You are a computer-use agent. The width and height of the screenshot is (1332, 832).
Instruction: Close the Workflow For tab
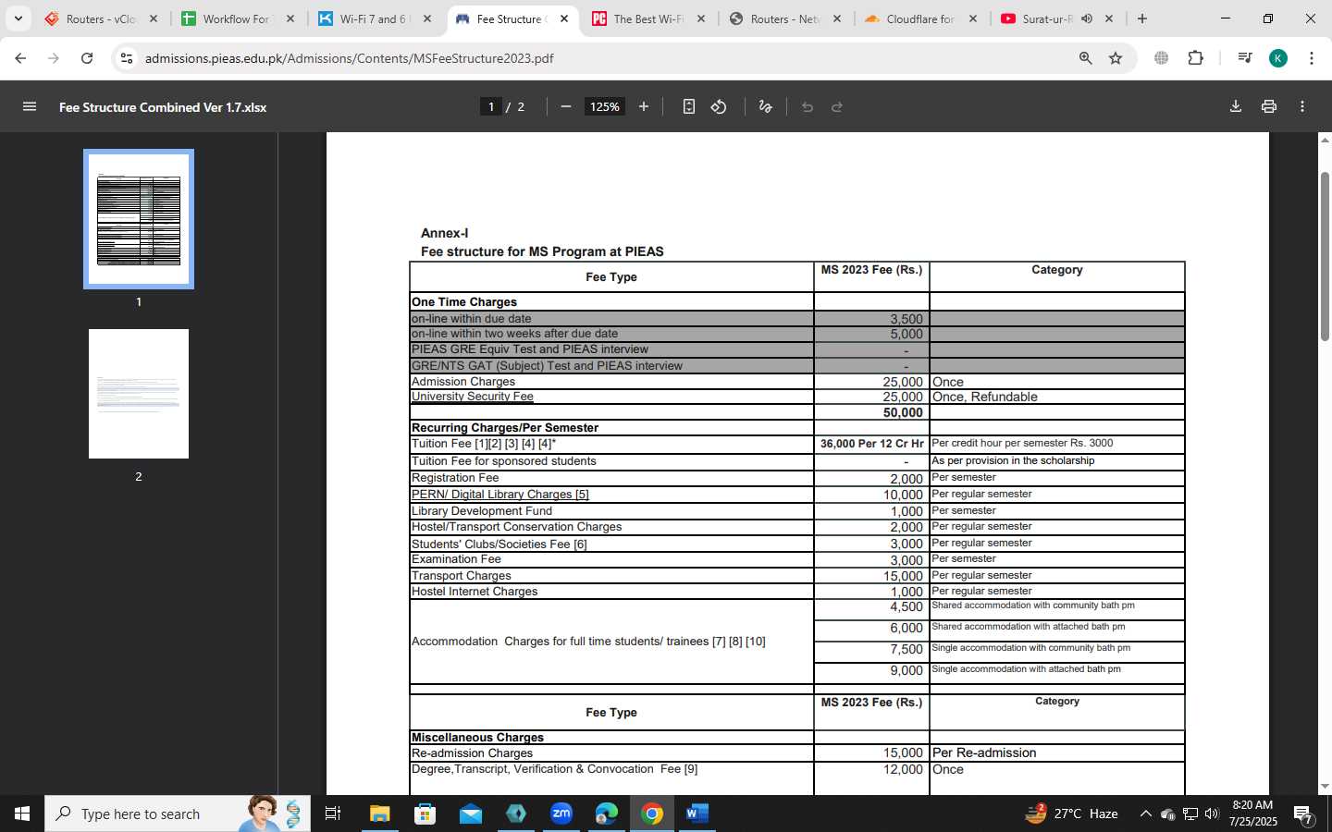(290, 18)
